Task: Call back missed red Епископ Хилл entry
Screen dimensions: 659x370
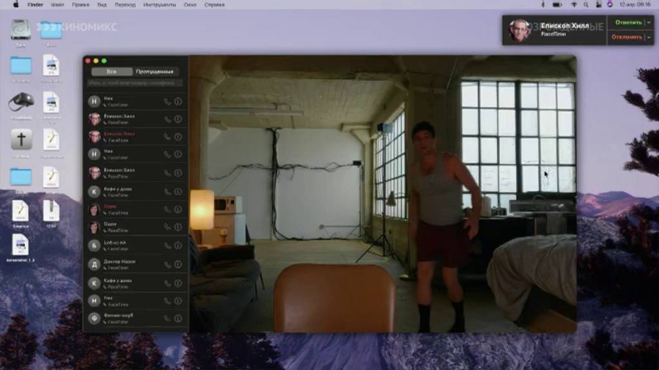Action: [x=167, y=137]
